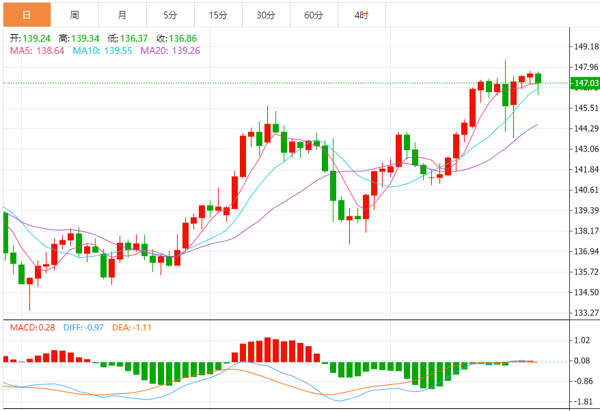The image size is (600, 411).
Task: Click the MA20: 139.26 indicator label
Action: 170,51
